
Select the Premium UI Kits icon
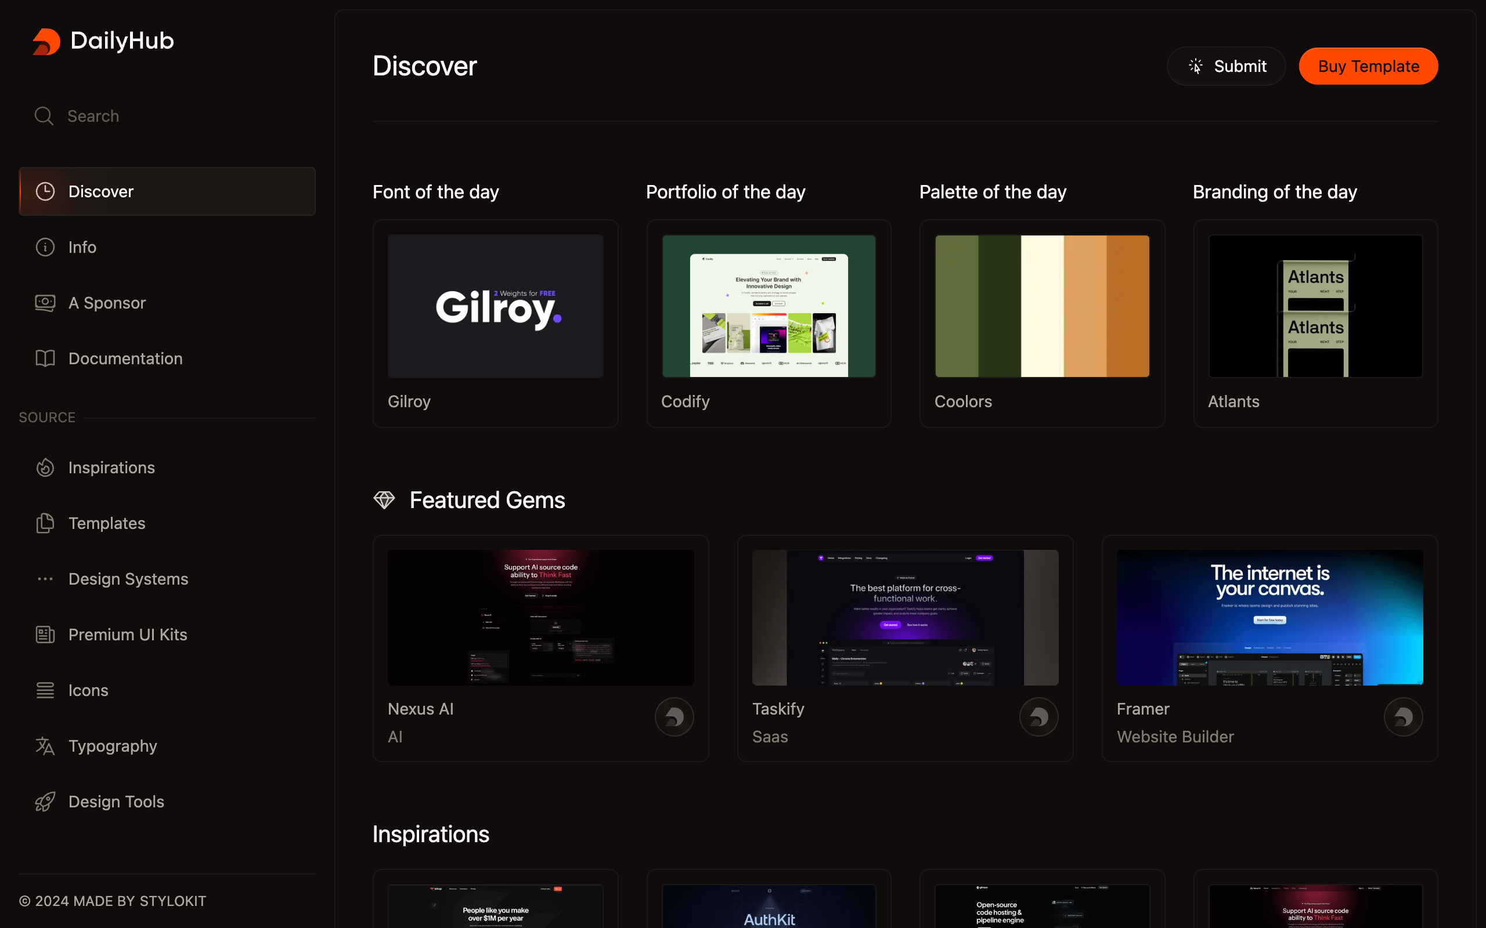45,634
